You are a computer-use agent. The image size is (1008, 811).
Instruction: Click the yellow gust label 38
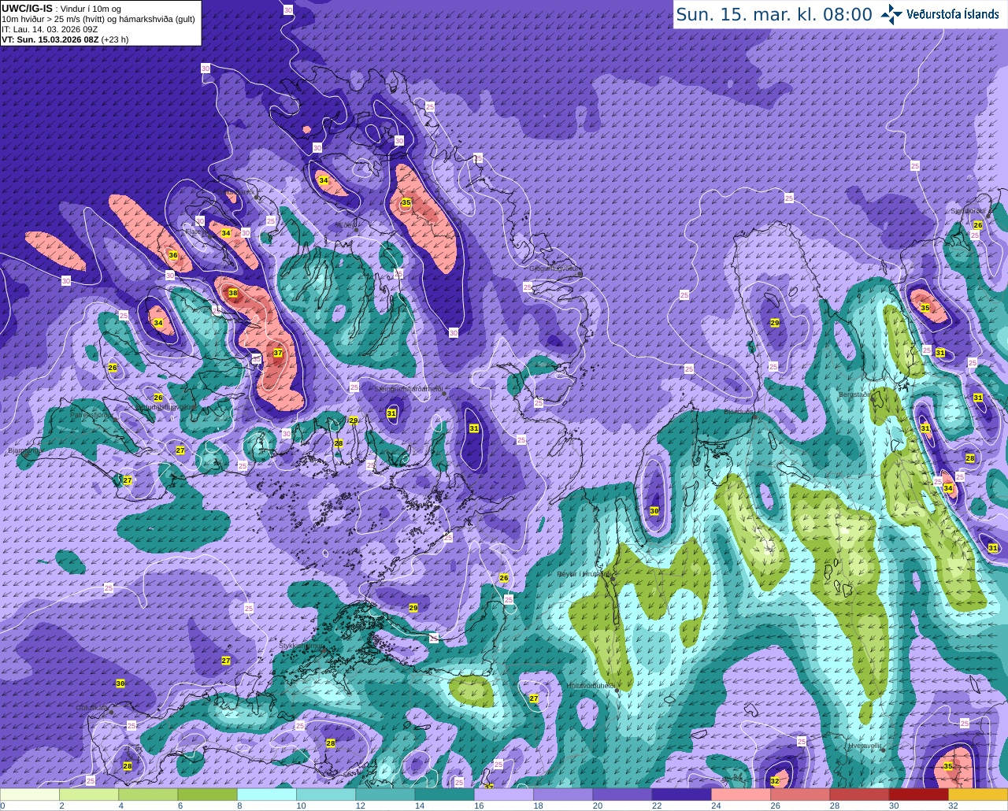click(233, 293)
